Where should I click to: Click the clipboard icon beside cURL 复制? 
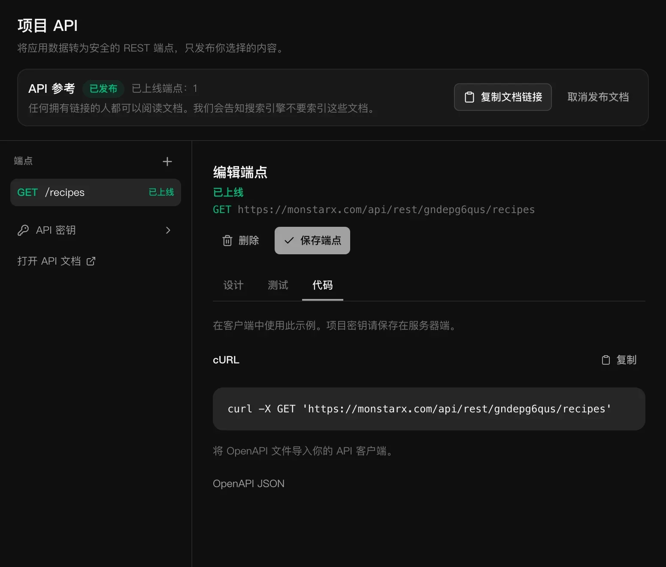(606, 360)
